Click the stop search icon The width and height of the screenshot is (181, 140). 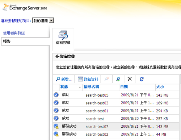point(107,79)
